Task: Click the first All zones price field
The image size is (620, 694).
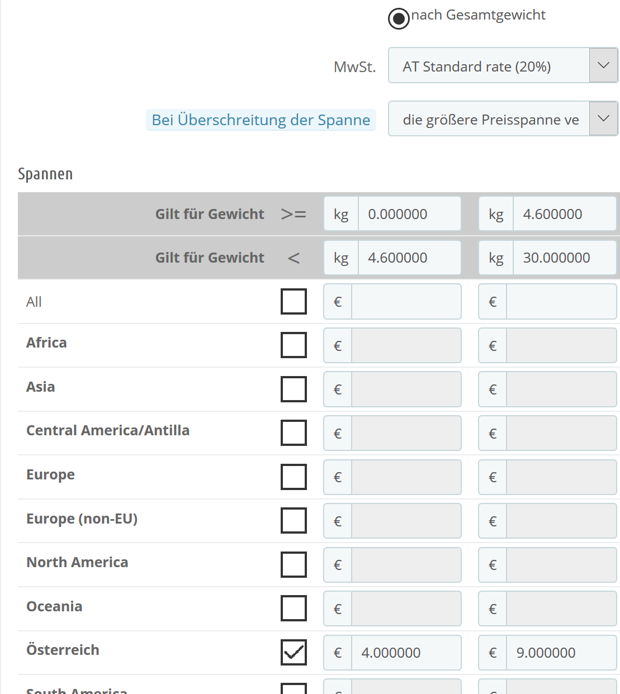Action: 405,302
